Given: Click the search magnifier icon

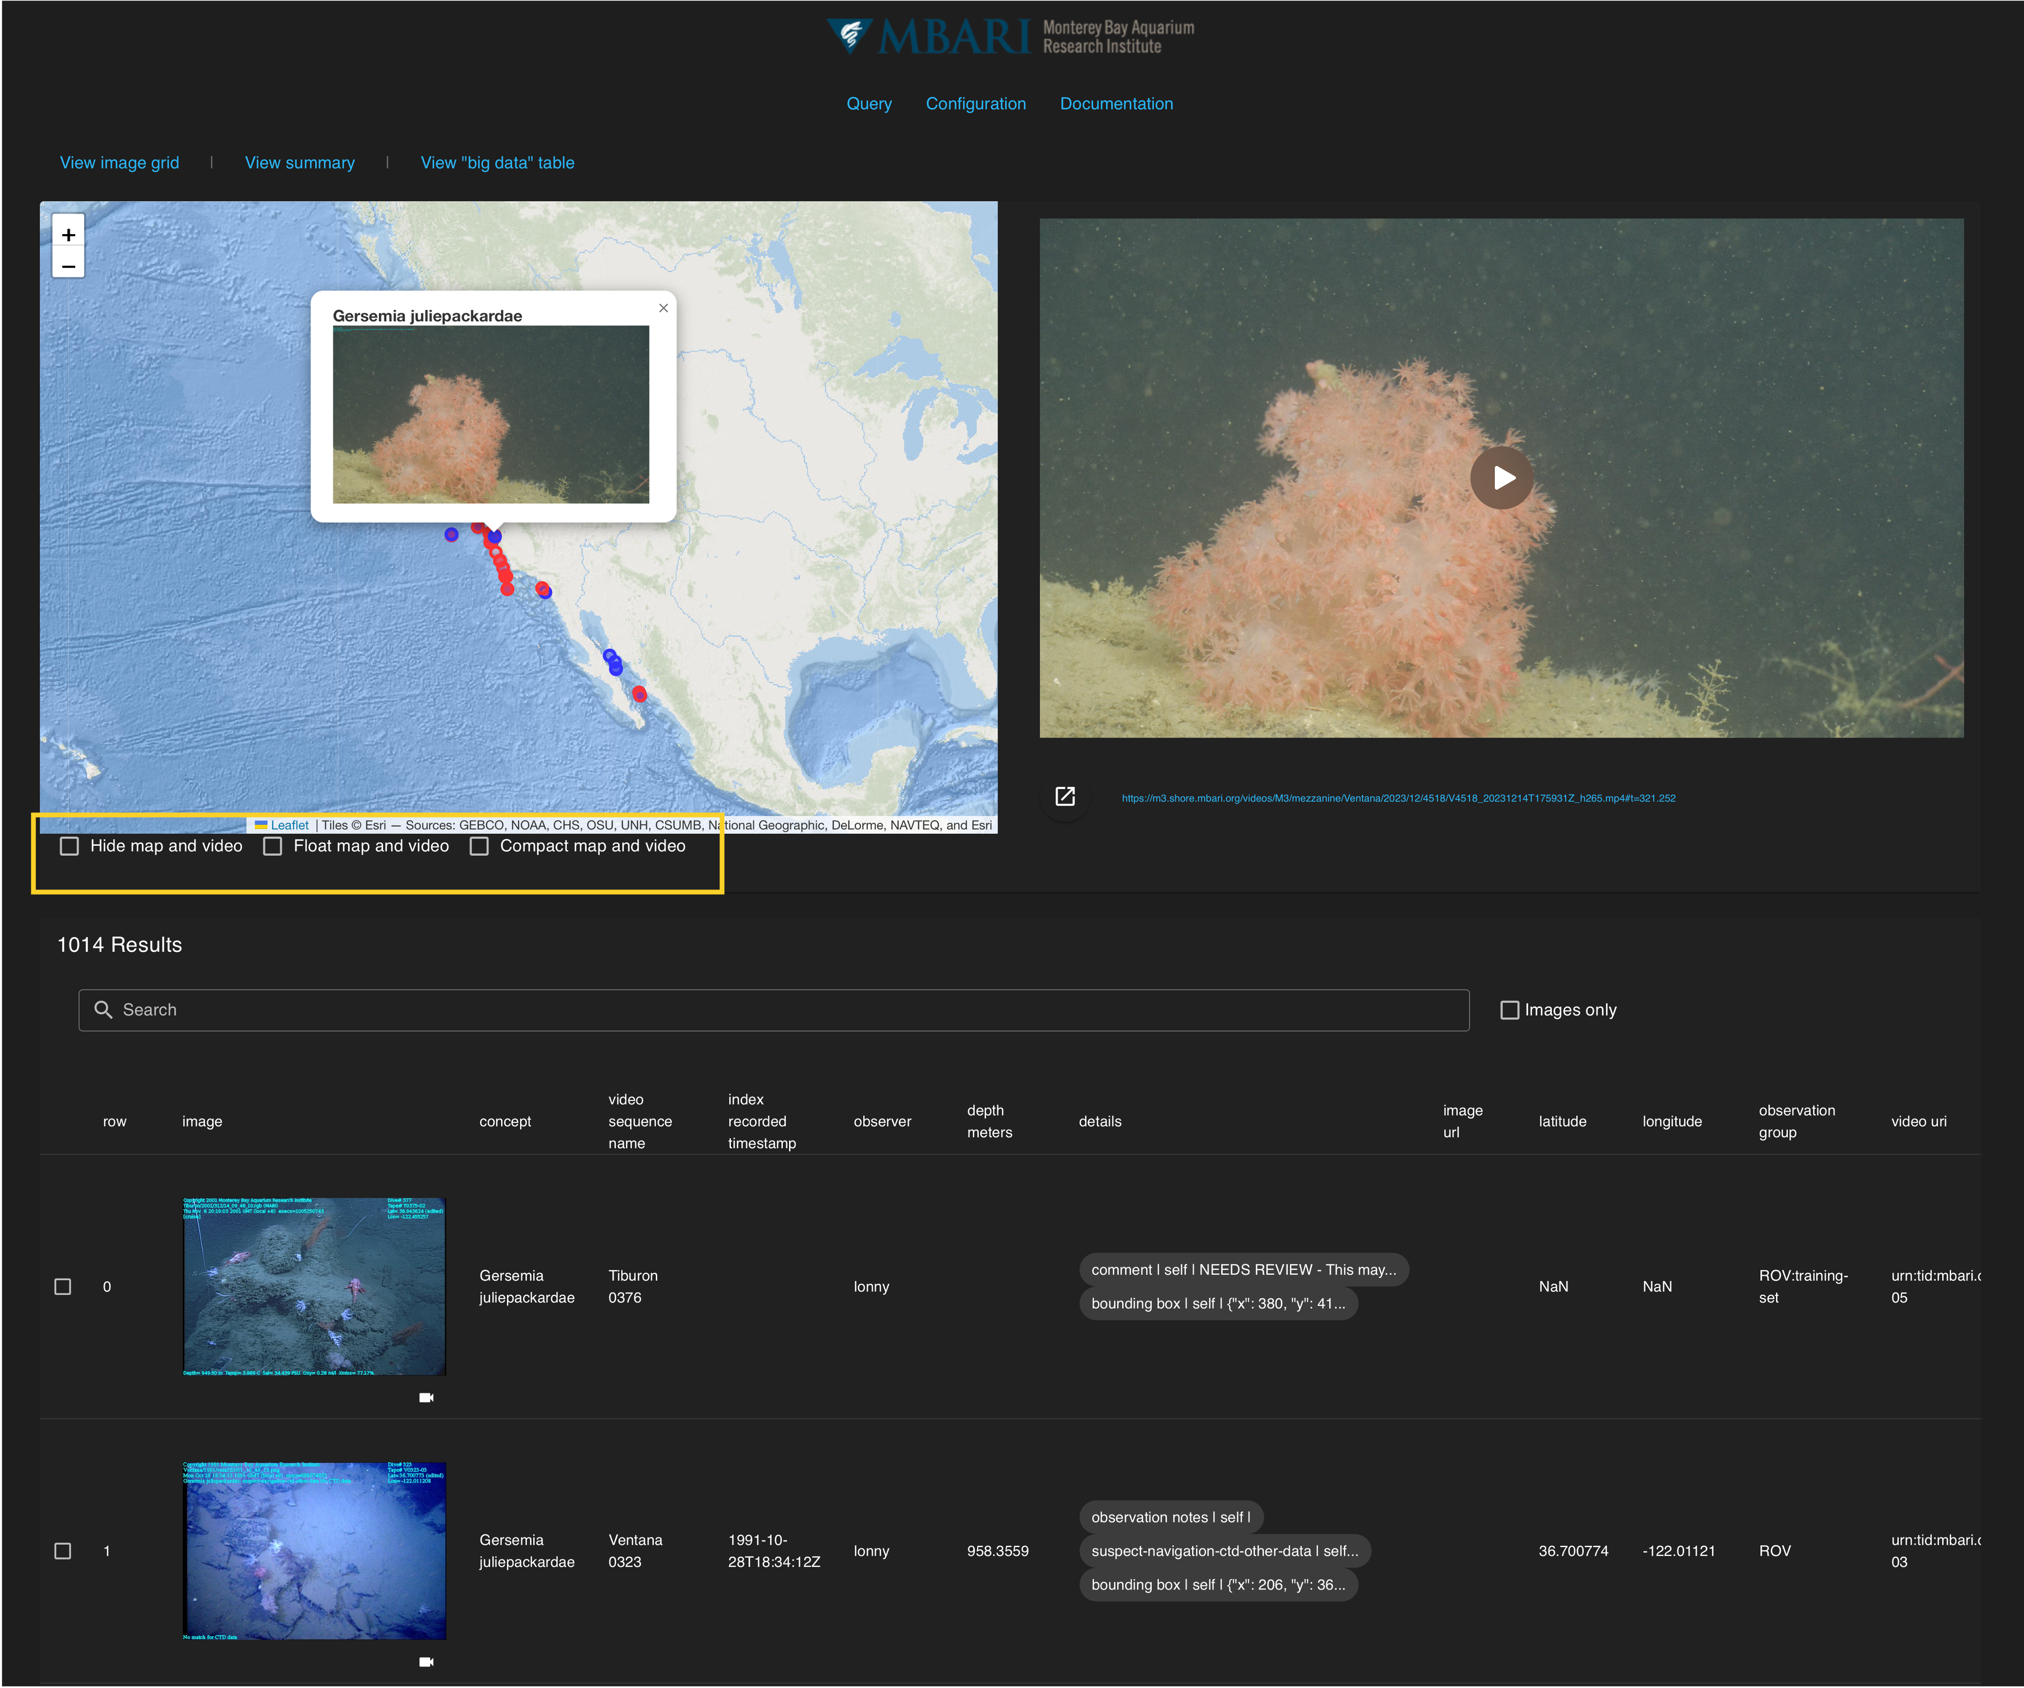Looking at the screenshot, I should click(103, 1009).
